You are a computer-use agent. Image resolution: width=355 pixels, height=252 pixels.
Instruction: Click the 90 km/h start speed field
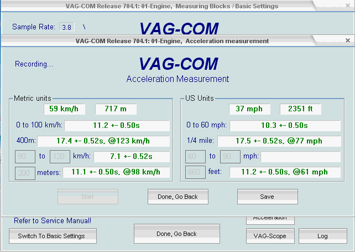click(25, 157)
